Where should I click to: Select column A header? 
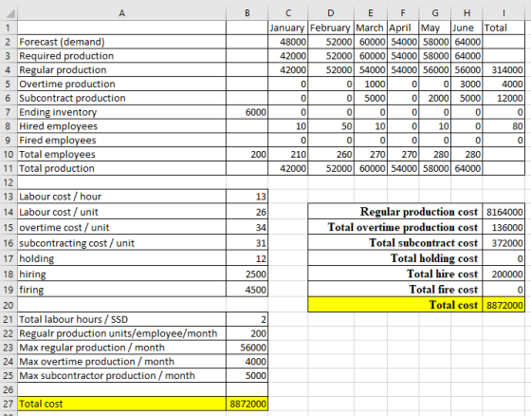[122, 13]
